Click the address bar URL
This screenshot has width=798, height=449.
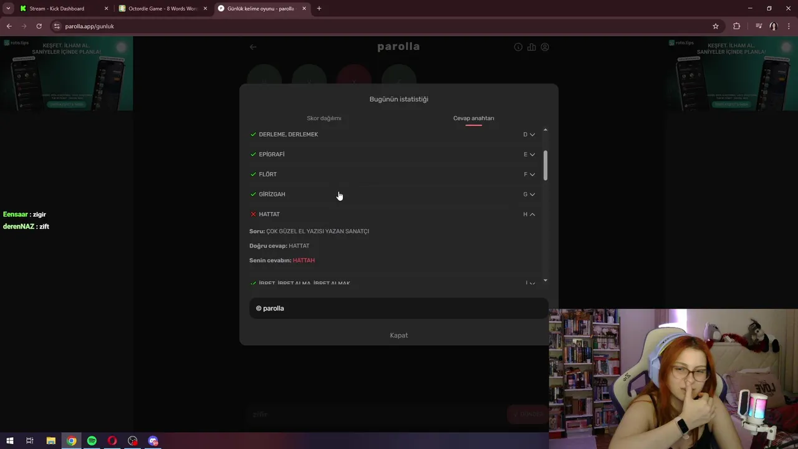tap(90, 26)
